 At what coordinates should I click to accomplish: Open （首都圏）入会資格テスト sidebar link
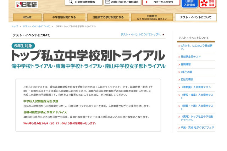[x=195, y=87]
